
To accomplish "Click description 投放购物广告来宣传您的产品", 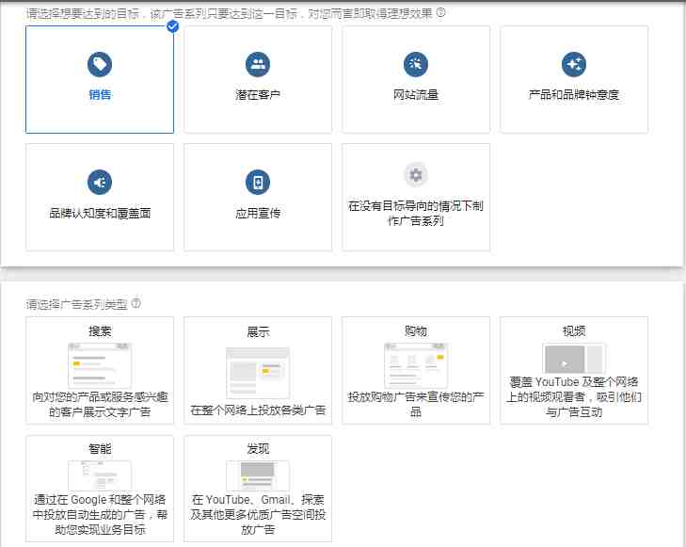I will tap(416, 404).
